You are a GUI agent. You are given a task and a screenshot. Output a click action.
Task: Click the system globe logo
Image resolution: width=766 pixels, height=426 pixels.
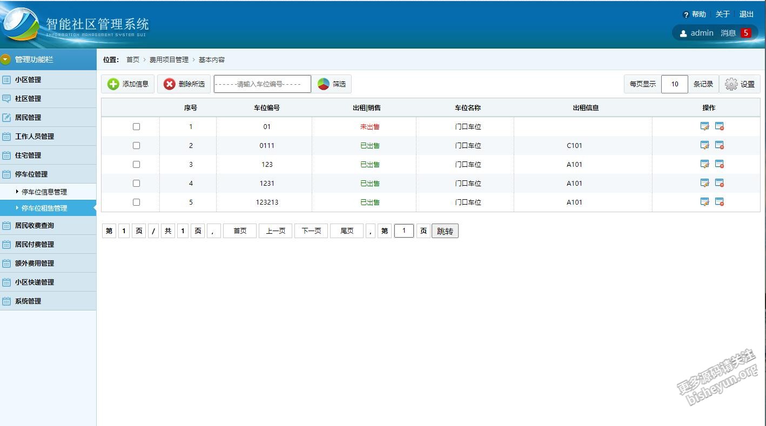[21, 24]
